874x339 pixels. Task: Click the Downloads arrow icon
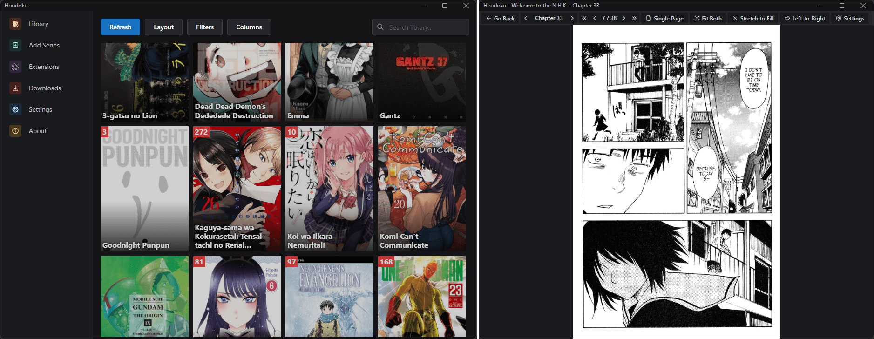pos(15,88)
